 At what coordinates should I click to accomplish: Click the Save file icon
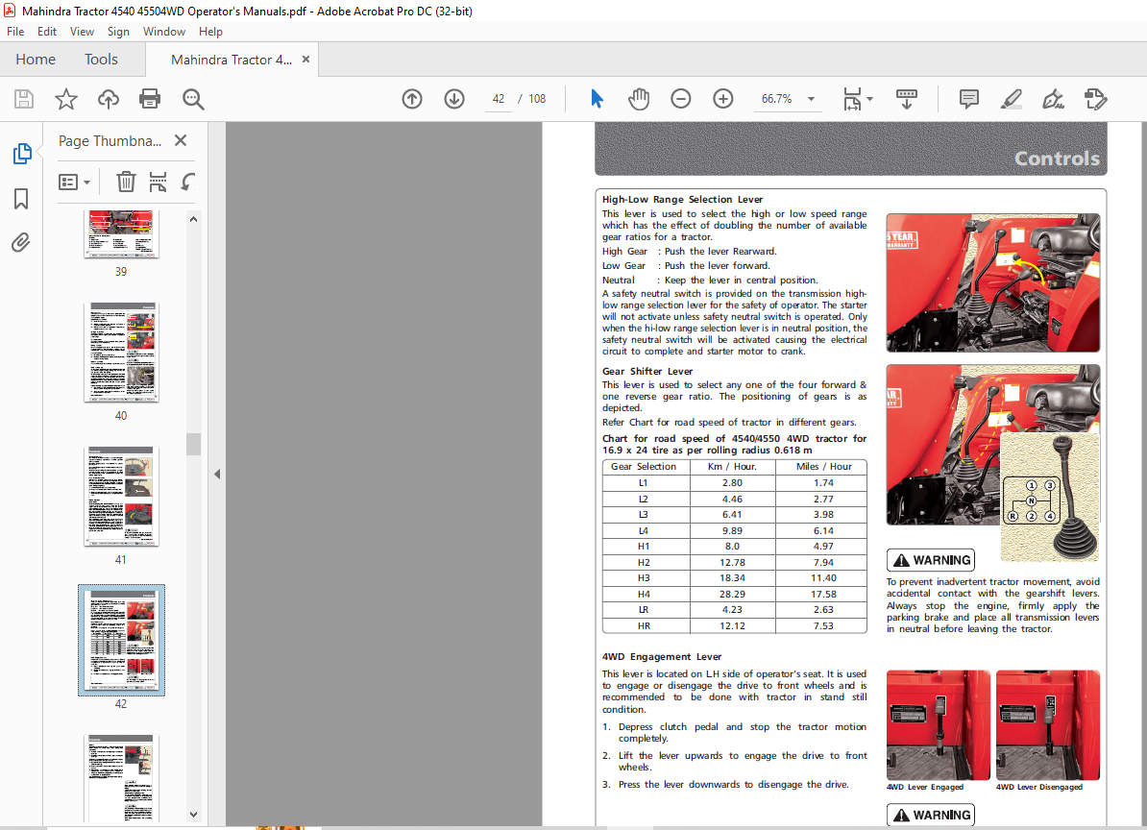click(x=23, y=99)
